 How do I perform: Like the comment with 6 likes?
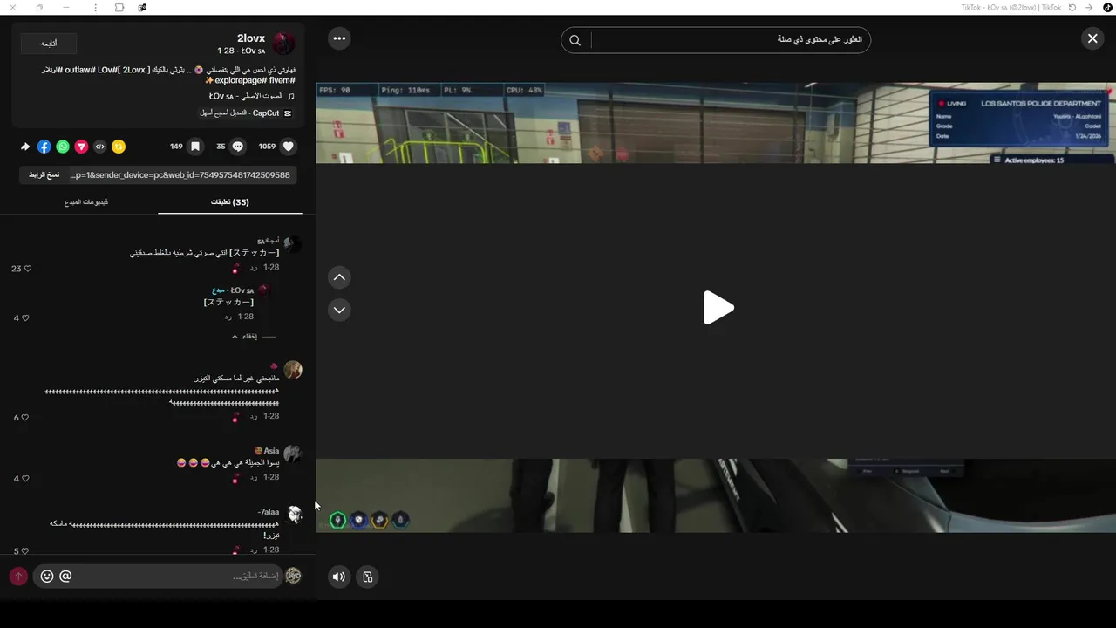(25, 418)
